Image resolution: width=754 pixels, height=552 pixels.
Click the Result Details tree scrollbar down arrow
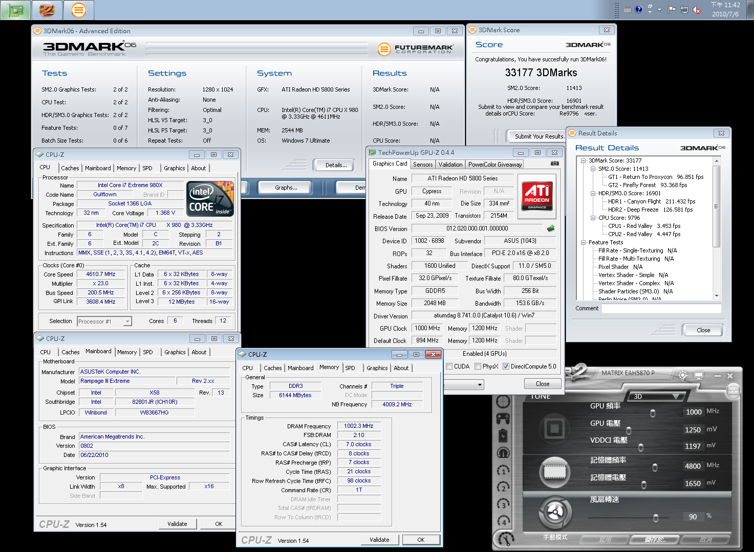click(717, 296)
